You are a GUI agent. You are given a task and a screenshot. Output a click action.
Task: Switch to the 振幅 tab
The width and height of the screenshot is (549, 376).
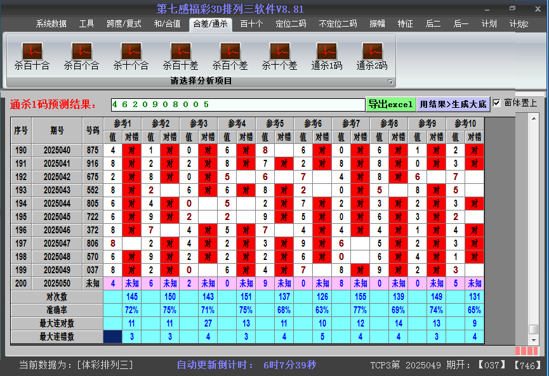pos(377,24)
